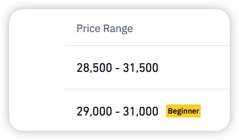239x140 pixels.
Task: Click blank space right of 31,500
Action: pos(194,68)
